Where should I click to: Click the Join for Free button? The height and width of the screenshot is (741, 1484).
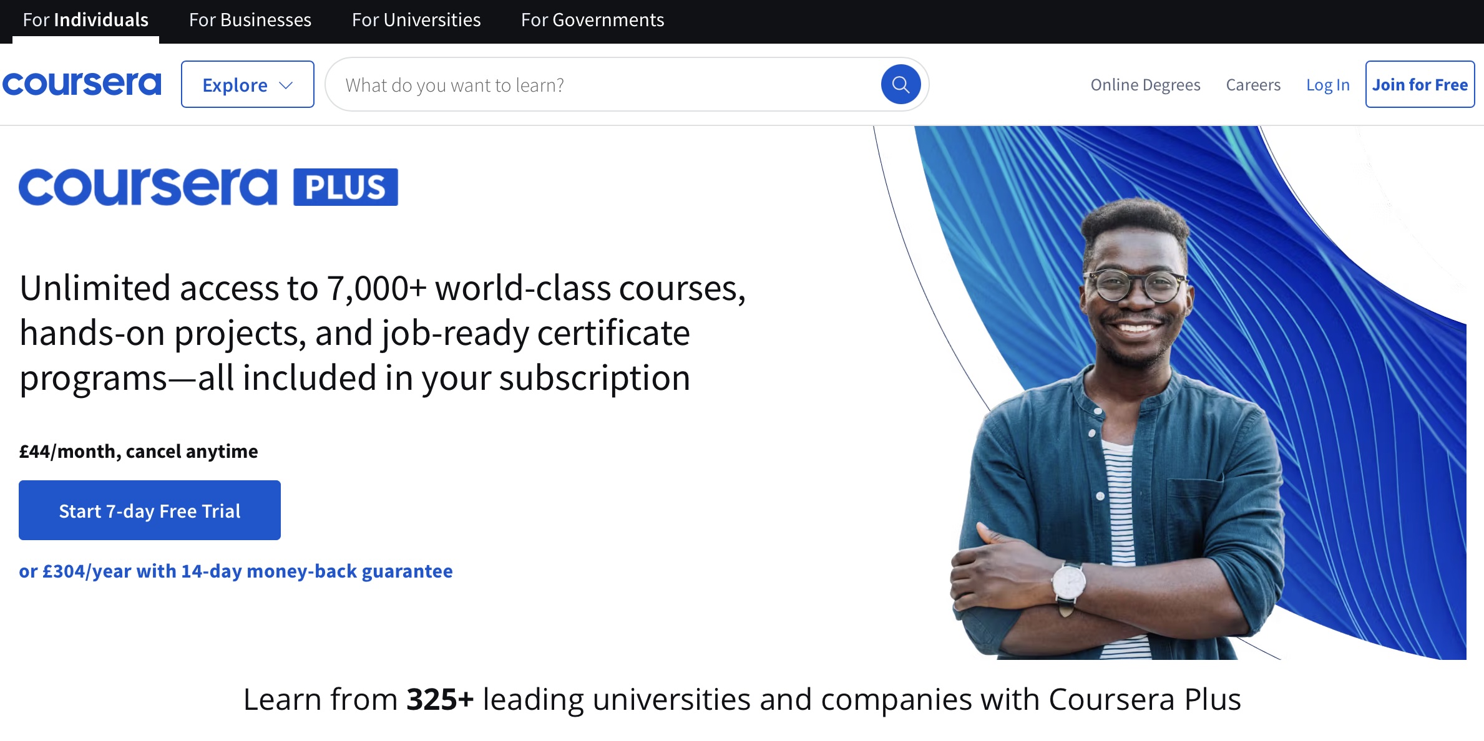click(1420, 84)
